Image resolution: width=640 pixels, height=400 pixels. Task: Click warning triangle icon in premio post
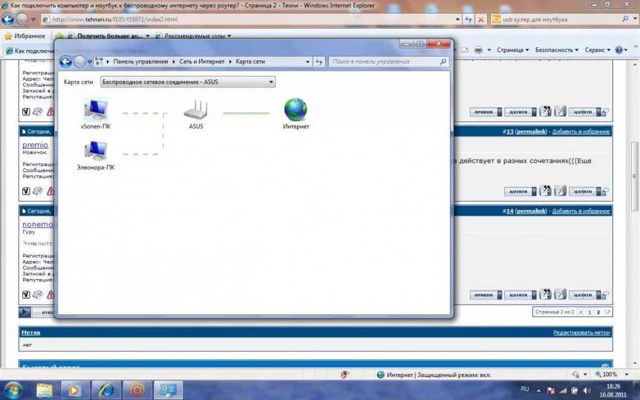pos(50,191)
